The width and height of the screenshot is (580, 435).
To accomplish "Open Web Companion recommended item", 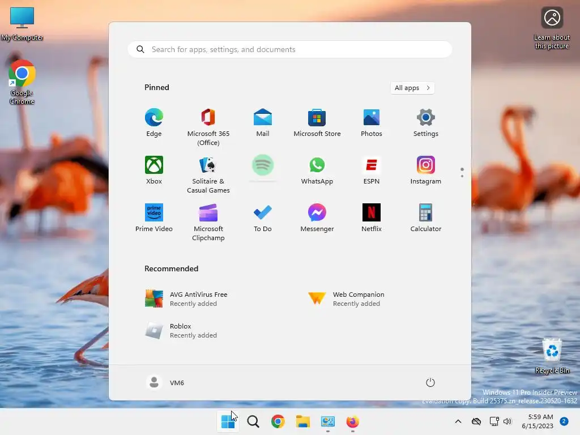I will pyautogui.click(x=347, y=299).
